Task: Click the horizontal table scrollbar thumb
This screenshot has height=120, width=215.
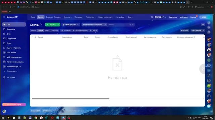Action: [71, 99]
